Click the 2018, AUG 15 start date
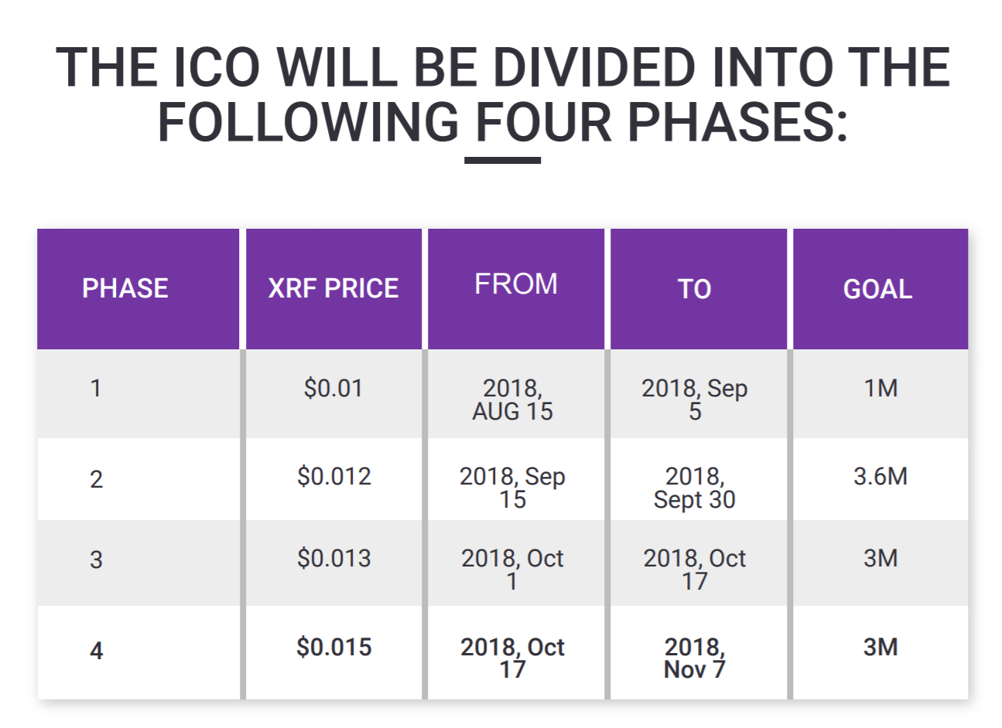The height and width of the screenshot is (728, 1002). 513,400
